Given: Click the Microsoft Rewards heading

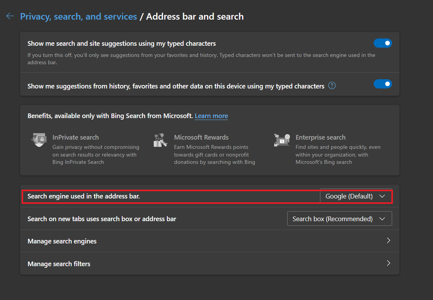Looking at the screenshot, I should (201, 137).
